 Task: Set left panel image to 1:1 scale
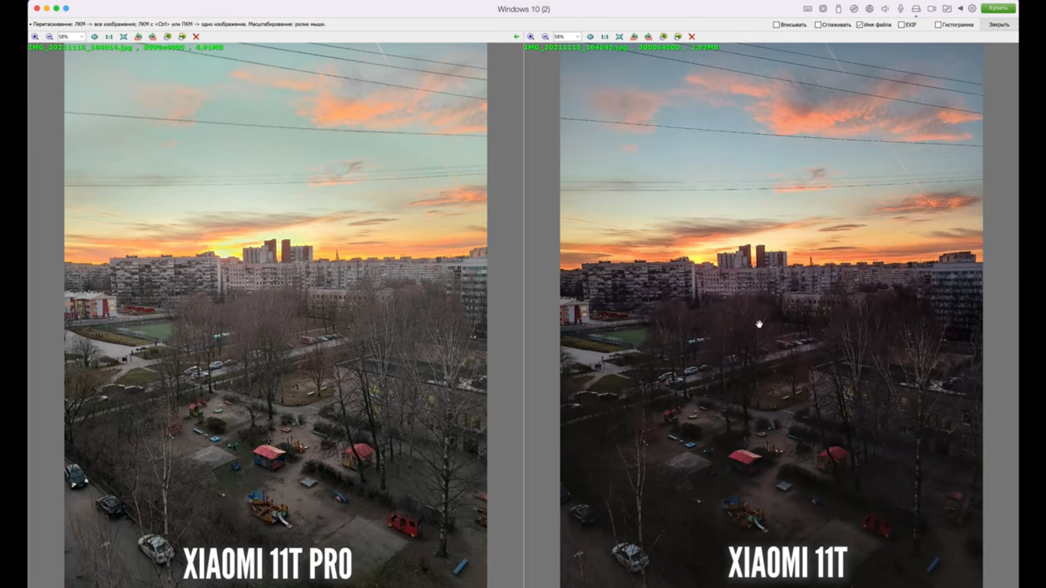[x=109, y=36]
